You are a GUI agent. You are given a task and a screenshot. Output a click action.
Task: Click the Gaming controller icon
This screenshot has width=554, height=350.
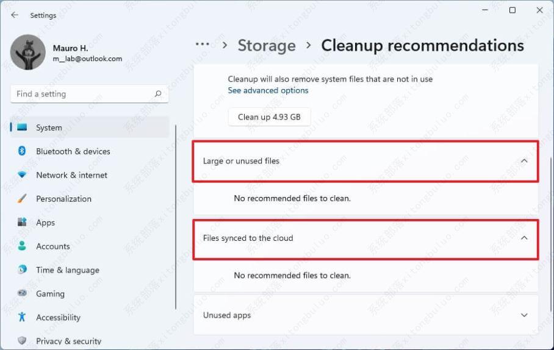(x=23, y=293)
